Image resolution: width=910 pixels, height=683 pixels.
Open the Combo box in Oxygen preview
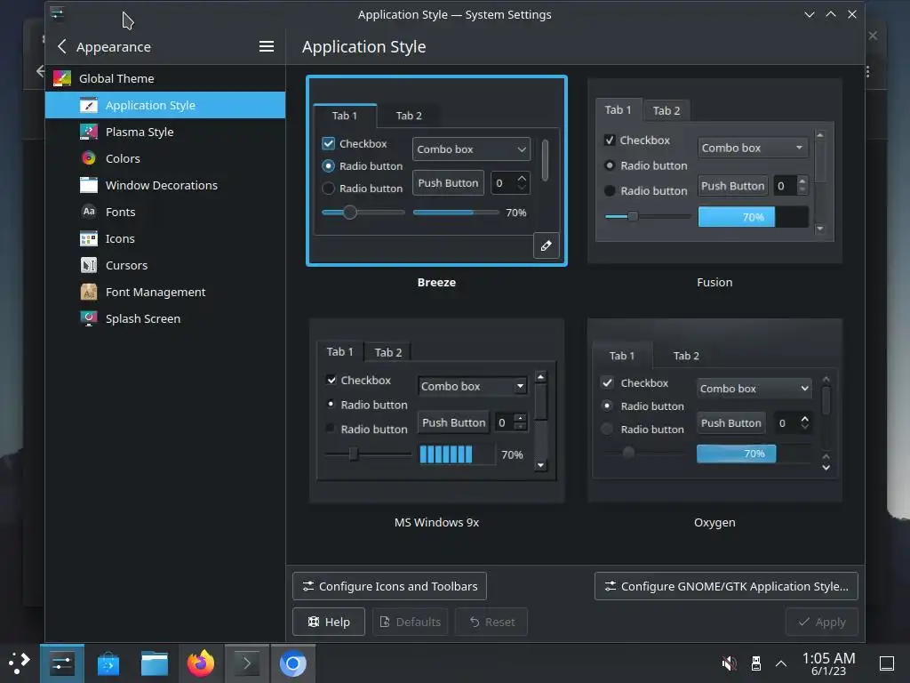(754, 389)
